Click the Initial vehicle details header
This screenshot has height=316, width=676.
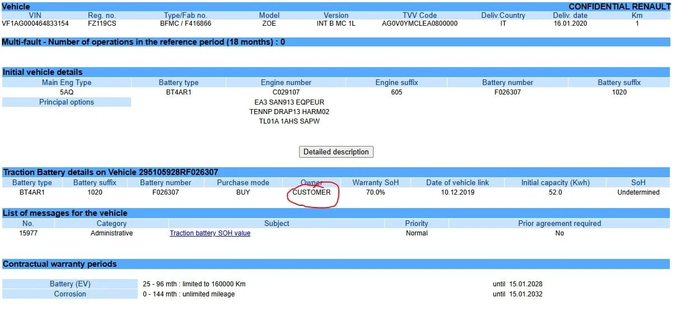pyautogui.click(x=336, y=72)
